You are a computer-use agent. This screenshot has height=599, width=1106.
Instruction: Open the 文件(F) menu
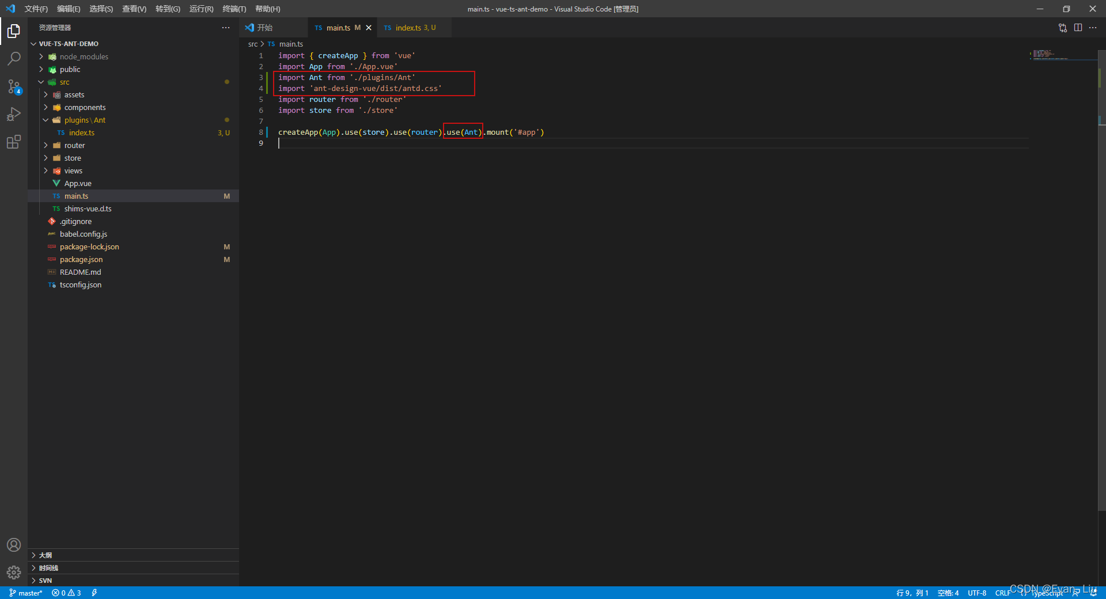pos(36,9)
